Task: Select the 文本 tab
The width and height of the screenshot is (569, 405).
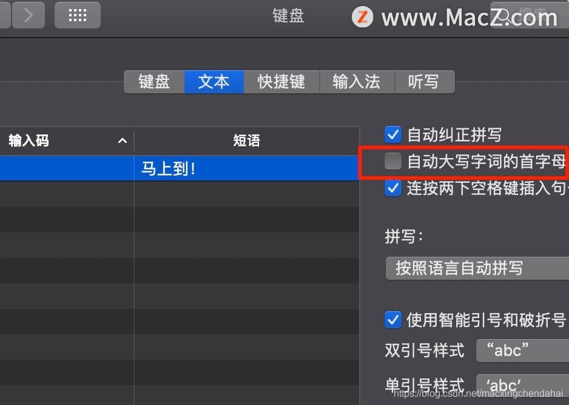Action: (214, 82)
